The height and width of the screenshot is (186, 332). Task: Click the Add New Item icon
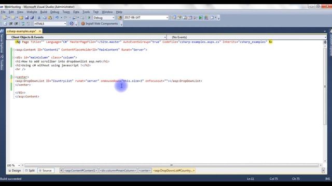click(13, 18)
